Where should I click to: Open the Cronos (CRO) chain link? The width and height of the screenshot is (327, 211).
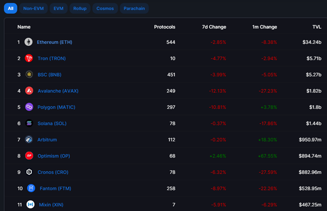(x=53, y=172)
